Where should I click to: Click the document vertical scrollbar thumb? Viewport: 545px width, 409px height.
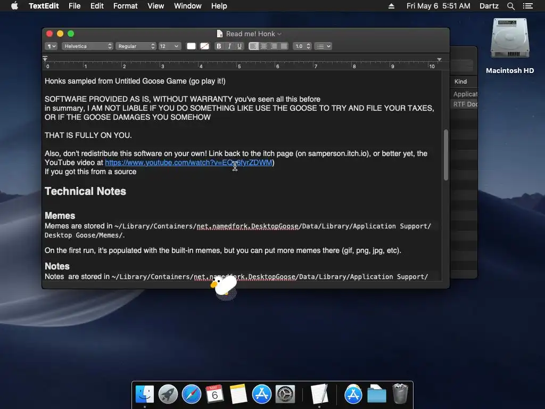[446, 155]
